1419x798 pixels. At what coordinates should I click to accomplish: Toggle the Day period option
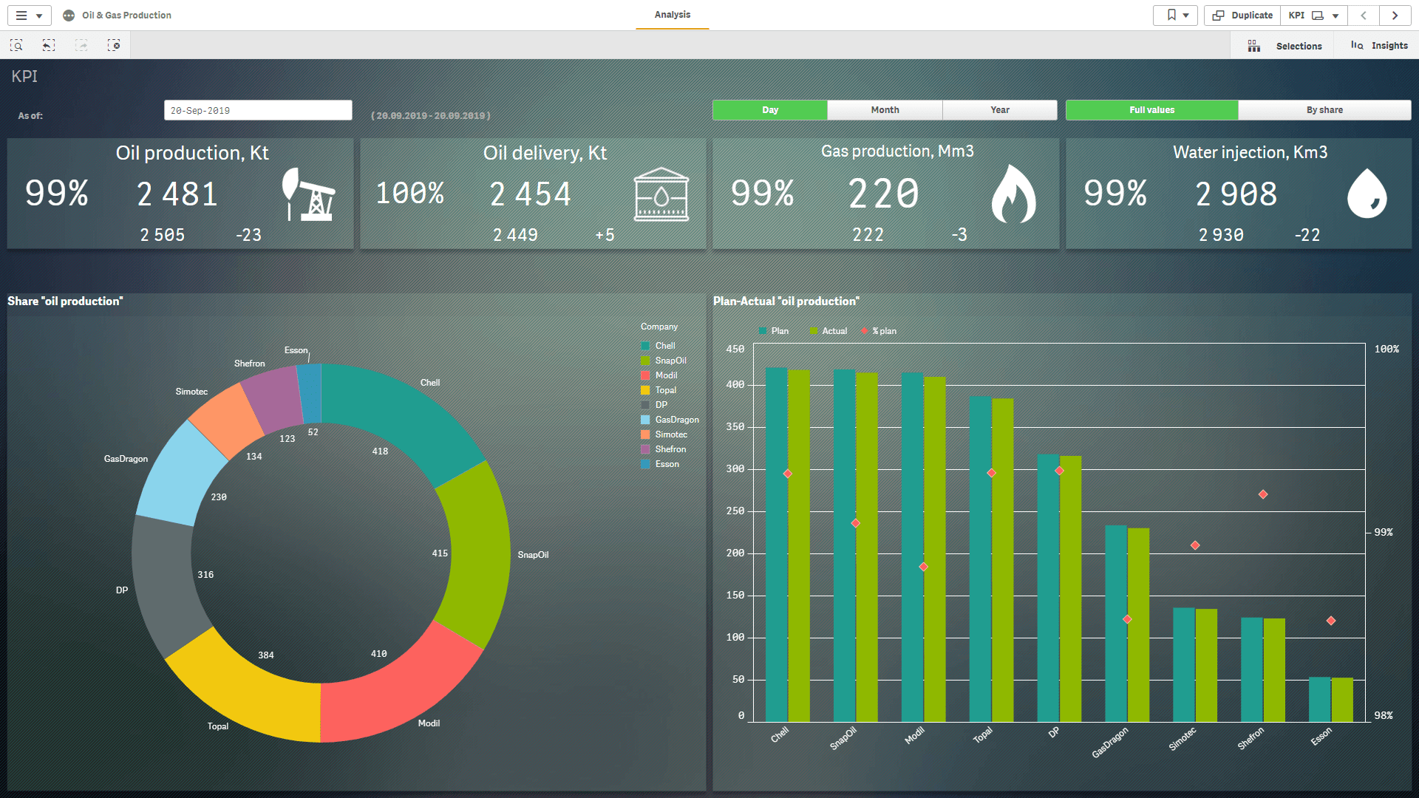[x=769, y=110]
